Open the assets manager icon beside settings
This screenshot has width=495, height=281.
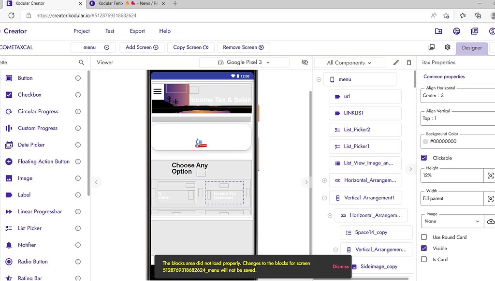432,47
